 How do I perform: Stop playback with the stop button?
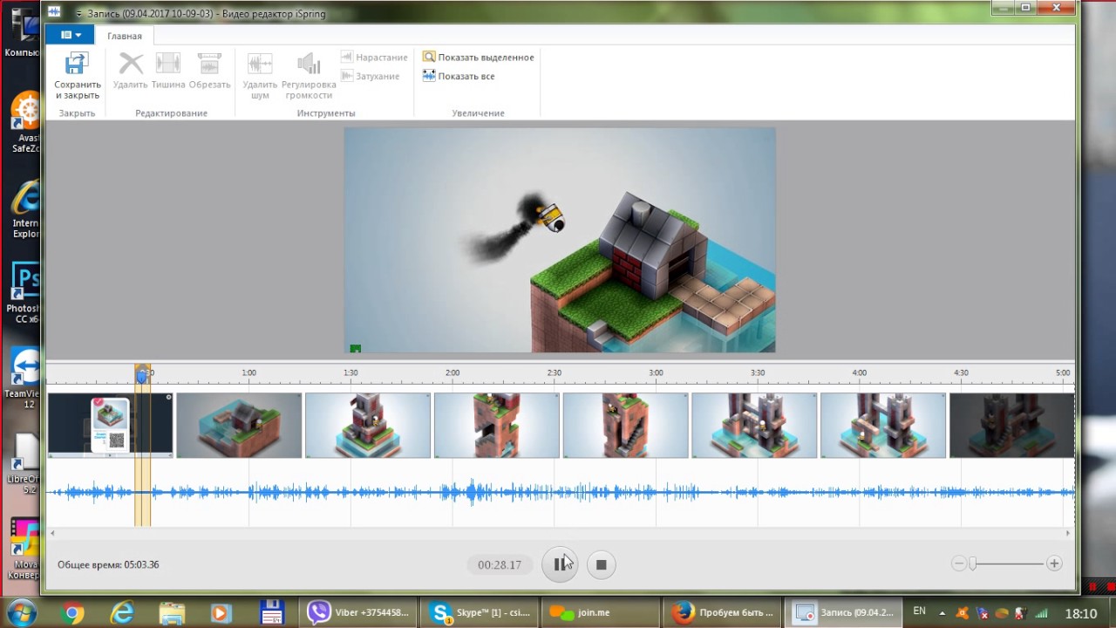point(601,564)
